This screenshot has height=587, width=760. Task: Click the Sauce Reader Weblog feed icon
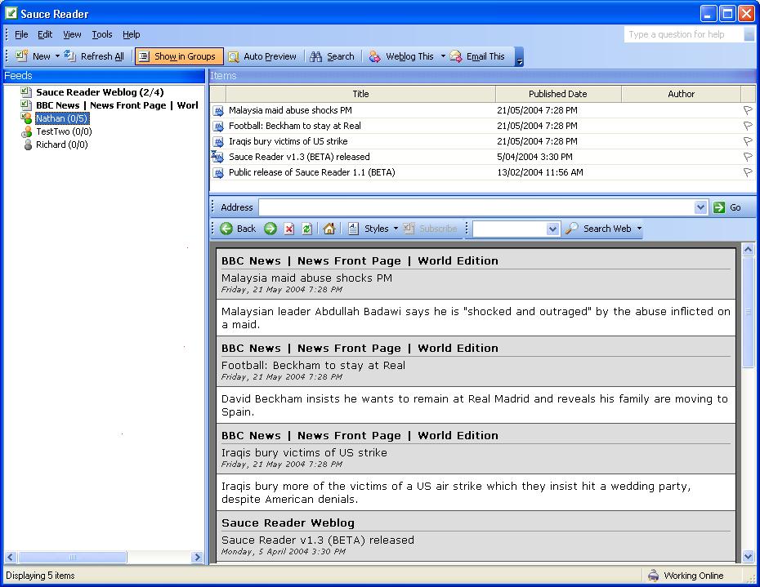coord(26,91)
